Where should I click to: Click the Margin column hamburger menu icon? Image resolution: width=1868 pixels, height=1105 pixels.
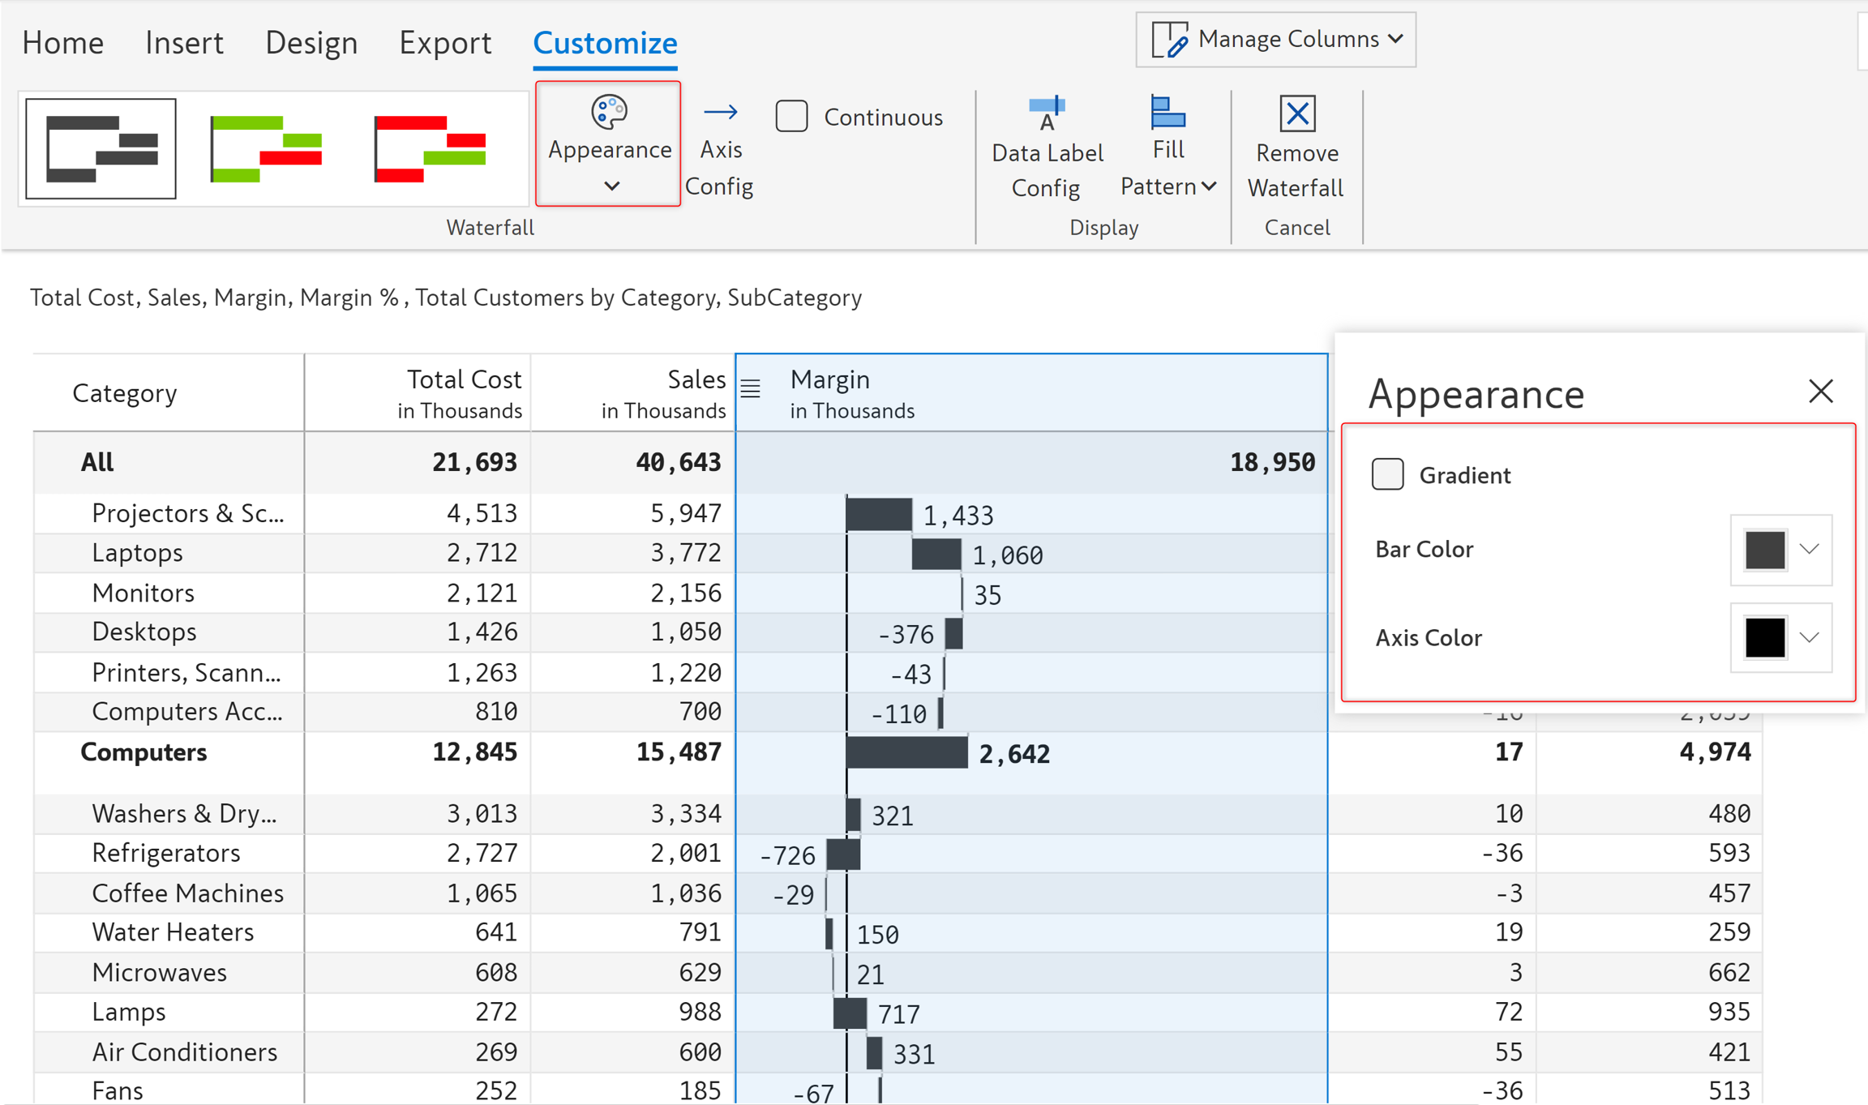pyautogui.click(x=751, y=390)
